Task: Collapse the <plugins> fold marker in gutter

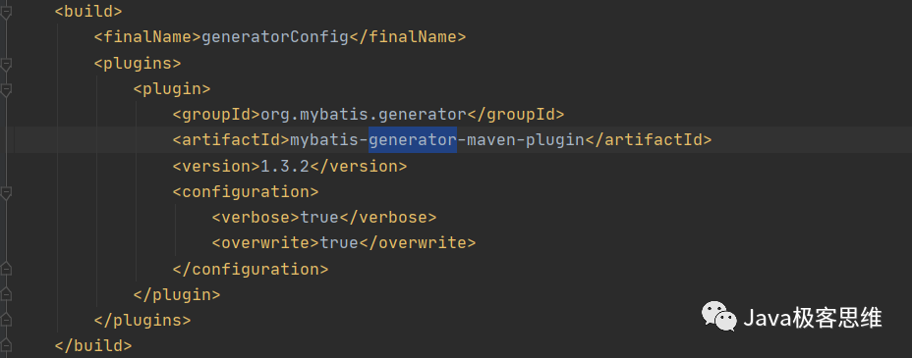Action: click(x=5, y=64)
